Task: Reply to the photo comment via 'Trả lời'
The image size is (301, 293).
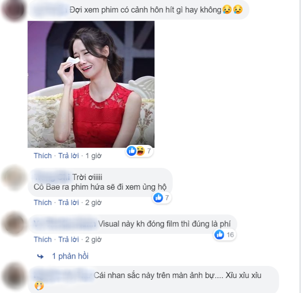Action: click(68, 155)
